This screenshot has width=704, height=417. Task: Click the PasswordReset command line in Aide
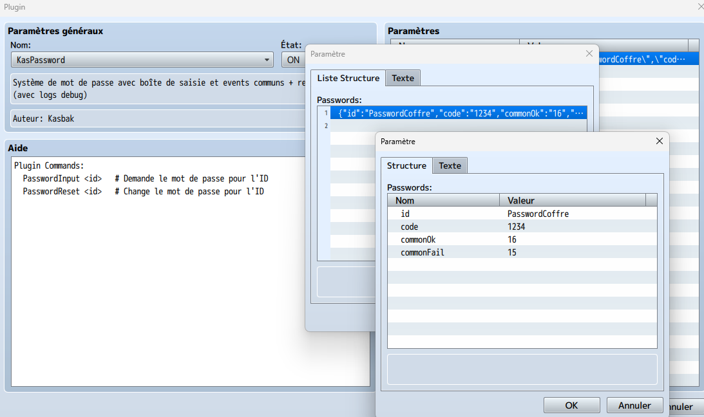[x=143, y=192]
